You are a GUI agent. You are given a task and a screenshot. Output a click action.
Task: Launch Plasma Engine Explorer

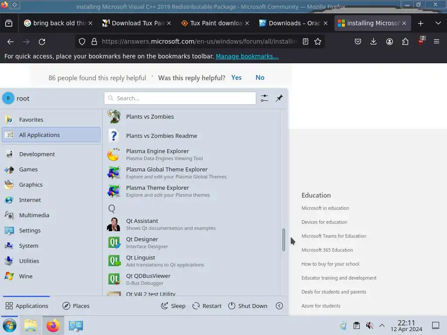pos(191,154)
